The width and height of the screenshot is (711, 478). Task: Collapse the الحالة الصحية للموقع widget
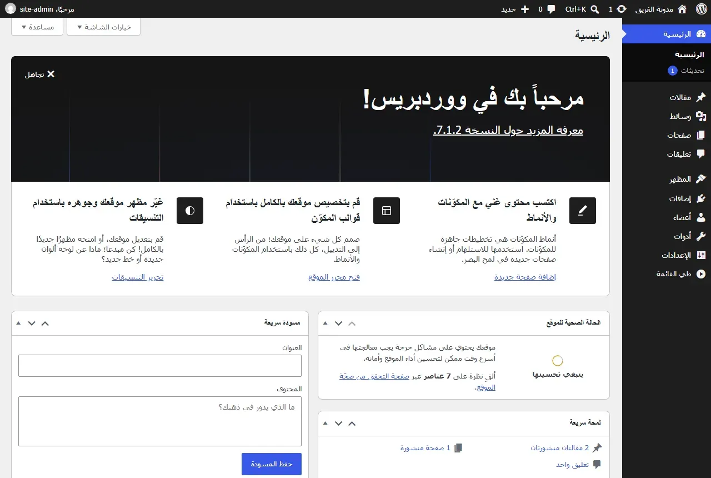326,323
